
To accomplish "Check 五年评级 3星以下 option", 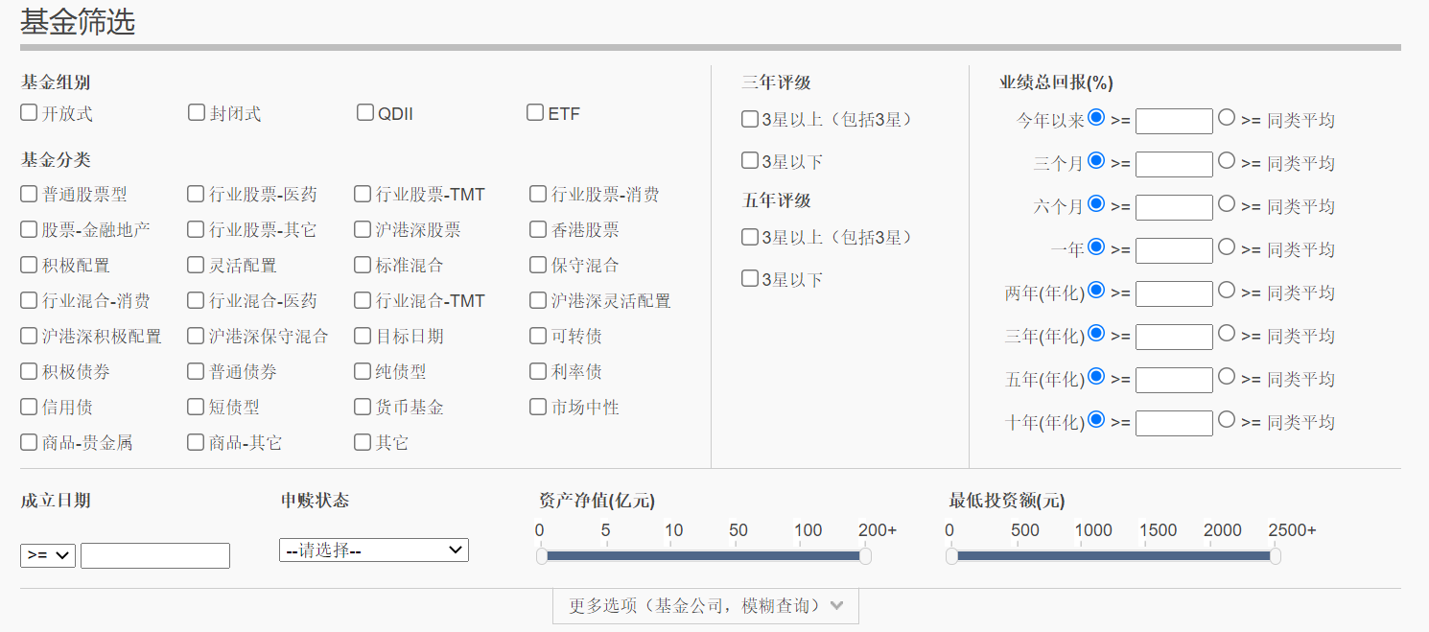I will 750,279.
